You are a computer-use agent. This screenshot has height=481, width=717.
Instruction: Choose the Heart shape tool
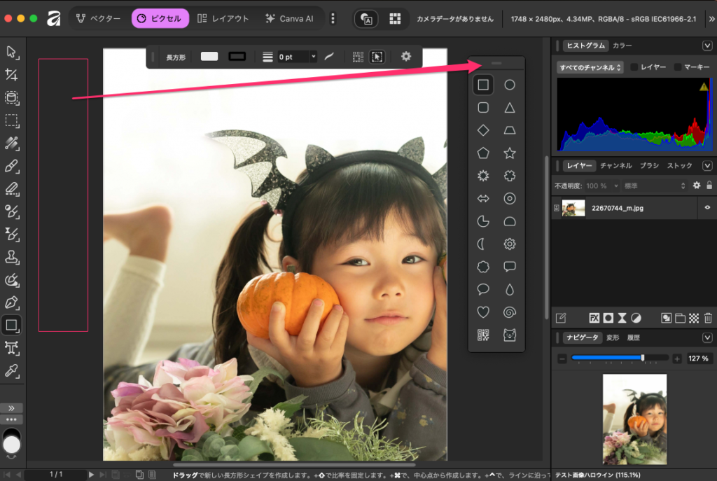pyautogui.click(x=483, y=312)
